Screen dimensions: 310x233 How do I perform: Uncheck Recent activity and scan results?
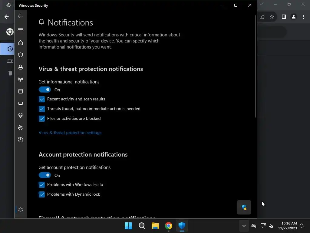[x=42, y=99]
